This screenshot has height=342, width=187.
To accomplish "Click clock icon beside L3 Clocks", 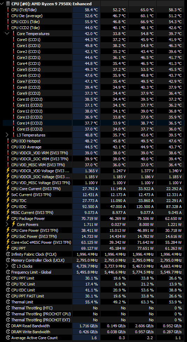I will (x=14, y=266).
